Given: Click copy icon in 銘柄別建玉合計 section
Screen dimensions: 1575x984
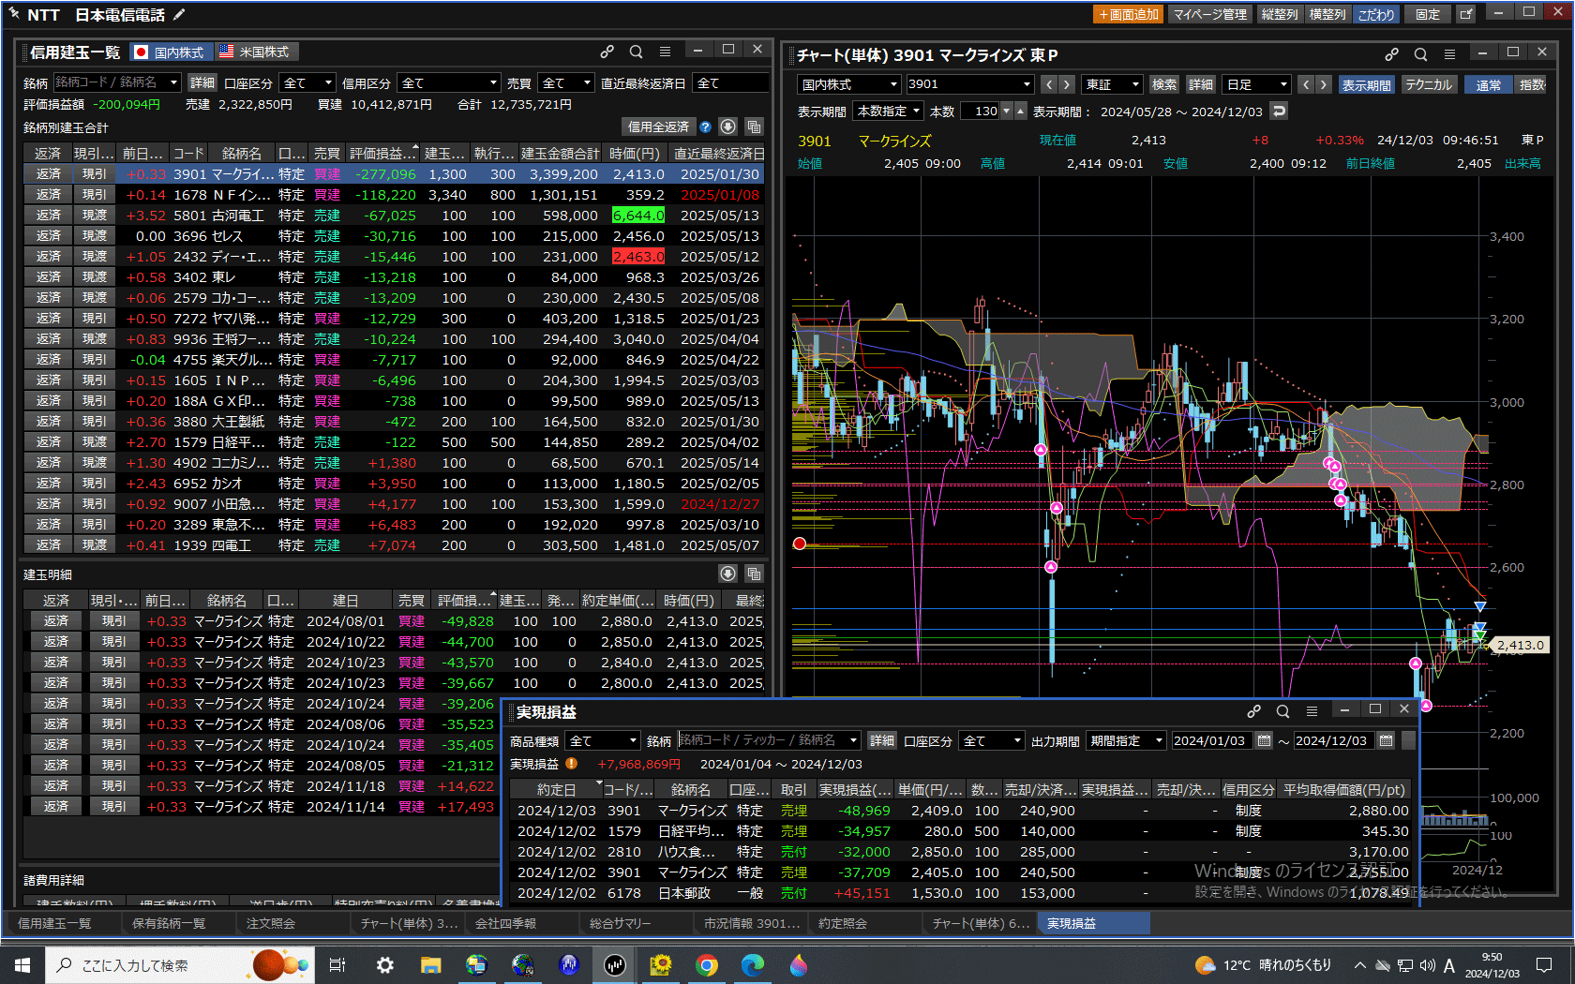Looking at the screenshot, I should [754, 127].
